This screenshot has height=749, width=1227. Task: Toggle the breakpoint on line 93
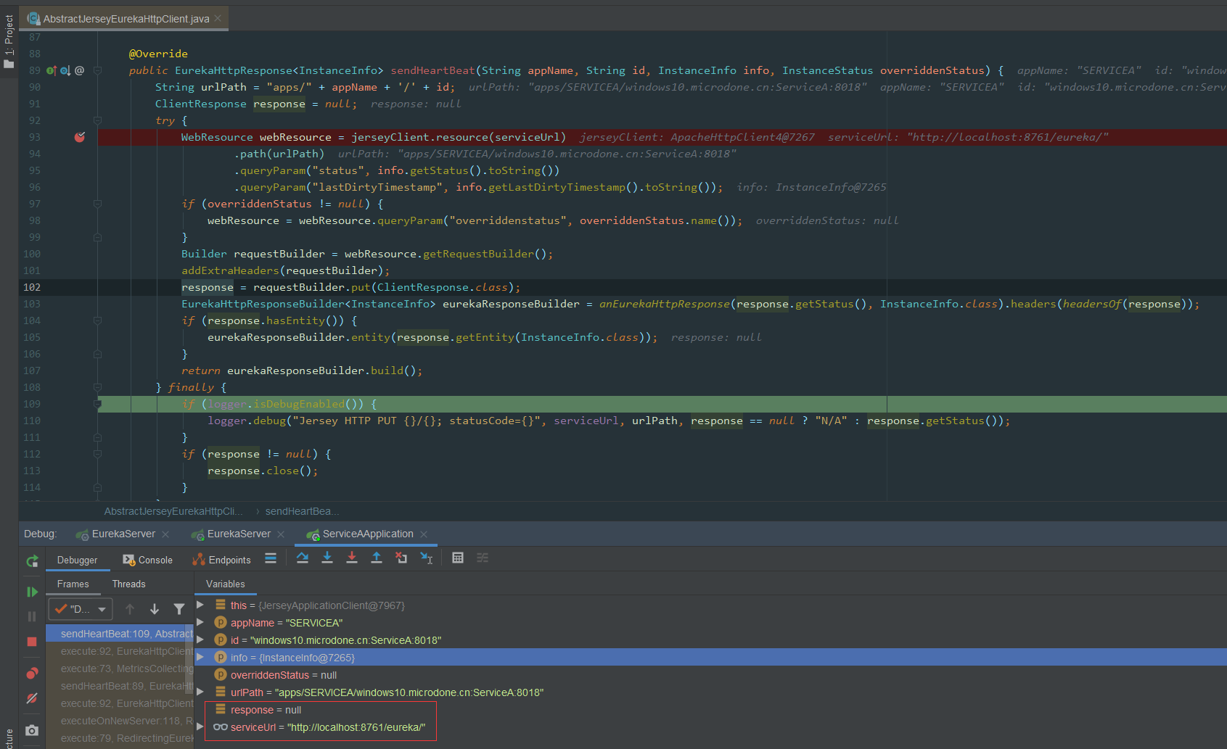tap(80, 137)
